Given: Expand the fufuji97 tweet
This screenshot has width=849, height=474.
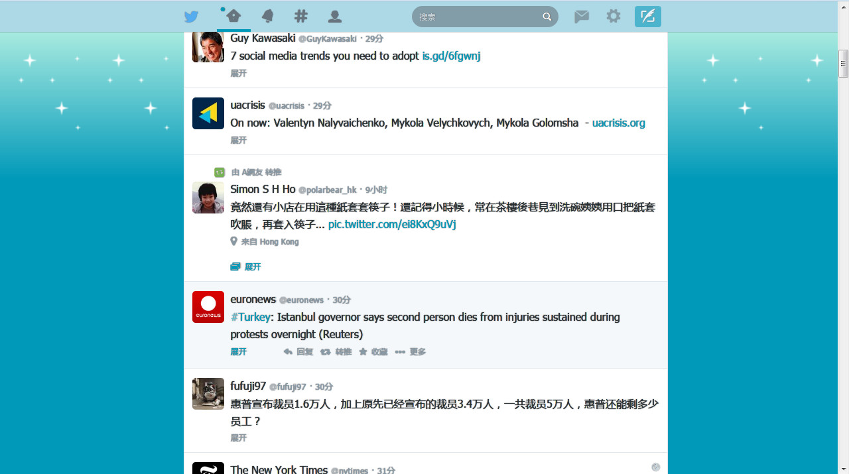Looking at the screenshot, I should point(239,438).
